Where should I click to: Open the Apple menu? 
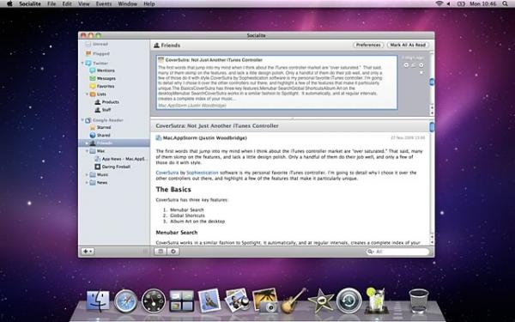coord(9,4)
